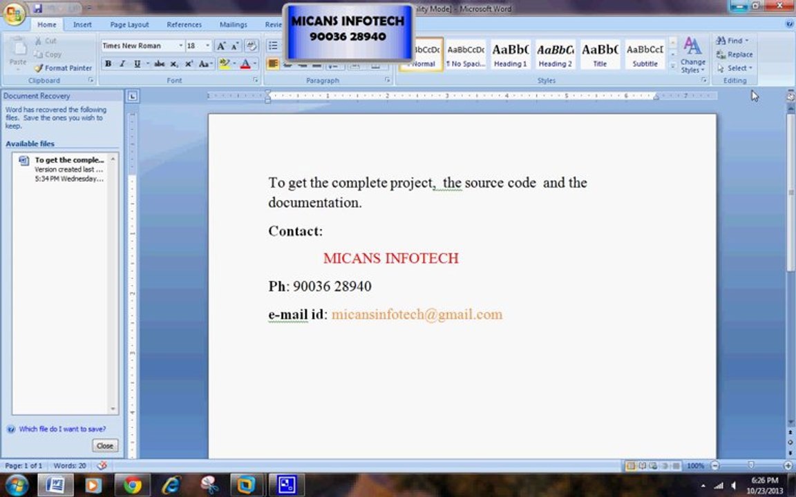This screenshot has width=796, height=497.
Task: Expand the Font dialog launcher
Action: click(x=256, y=80)
